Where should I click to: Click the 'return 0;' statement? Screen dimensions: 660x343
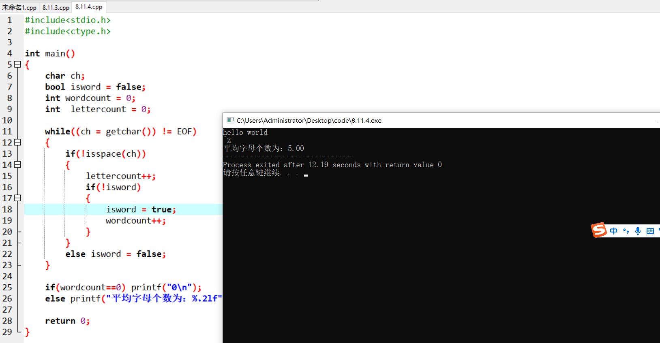coord(67,321)
